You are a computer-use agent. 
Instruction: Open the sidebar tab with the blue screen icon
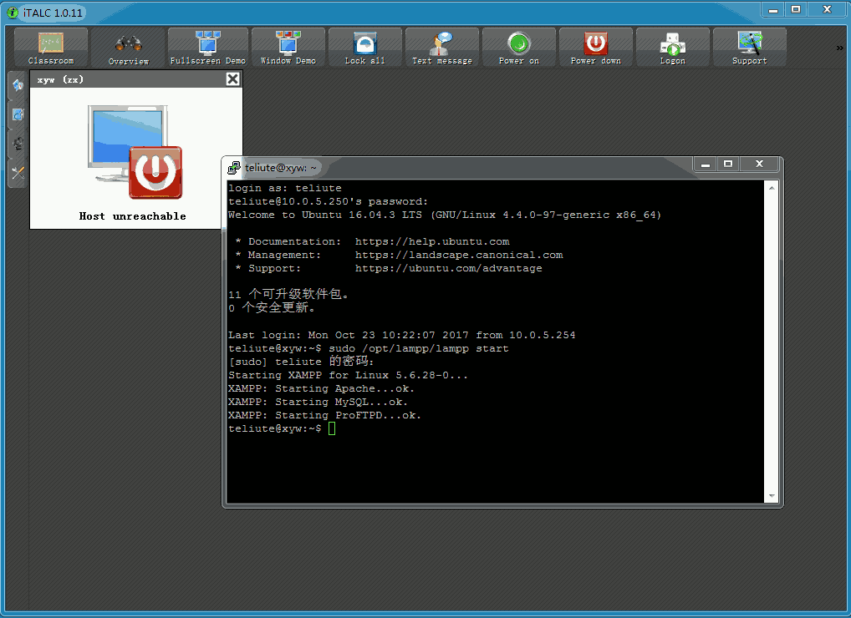[18, 114]
